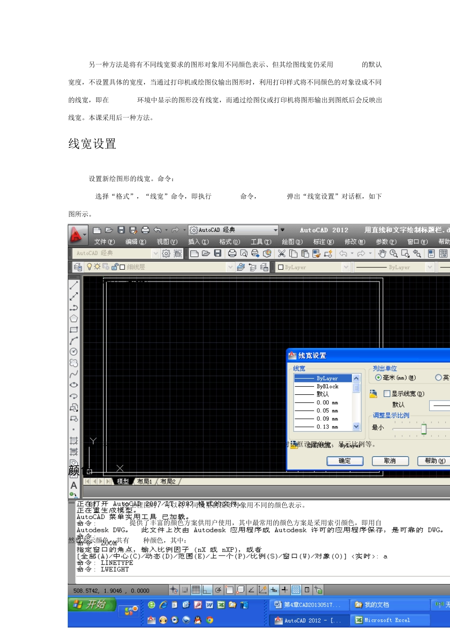The image size is (450, 637).
Task: Click the 确定 button in dialog
Action: 345,461
